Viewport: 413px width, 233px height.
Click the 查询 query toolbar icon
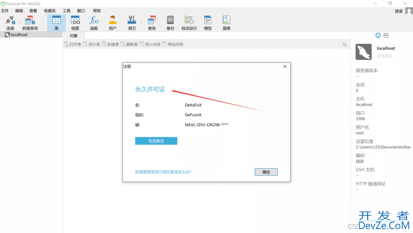152,23
